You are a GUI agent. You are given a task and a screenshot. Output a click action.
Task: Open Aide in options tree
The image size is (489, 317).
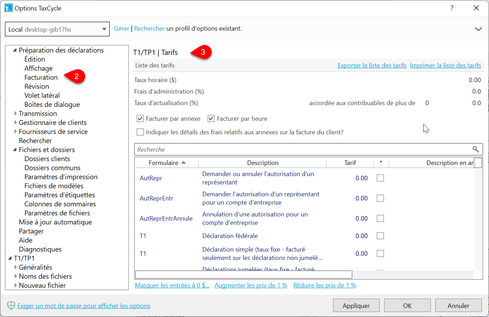(25, 240)
